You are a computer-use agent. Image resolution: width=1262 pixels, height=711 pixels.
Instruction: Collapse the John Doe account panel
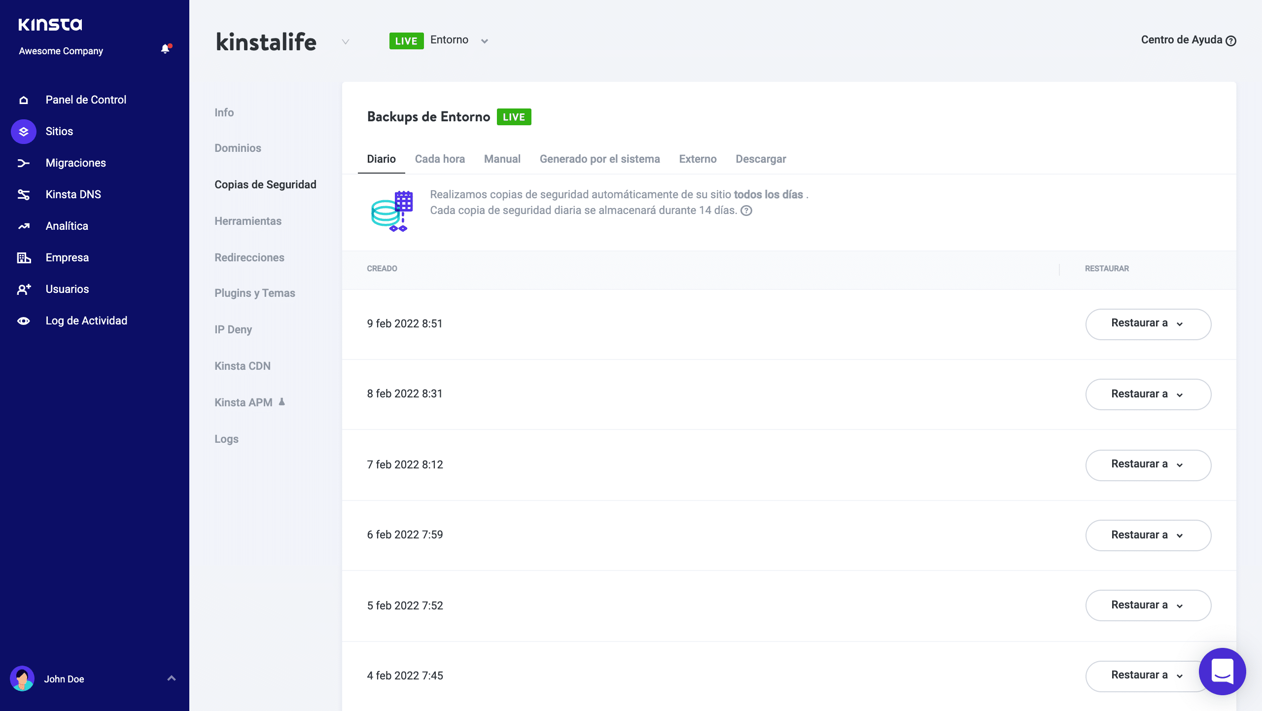point(172,678)
